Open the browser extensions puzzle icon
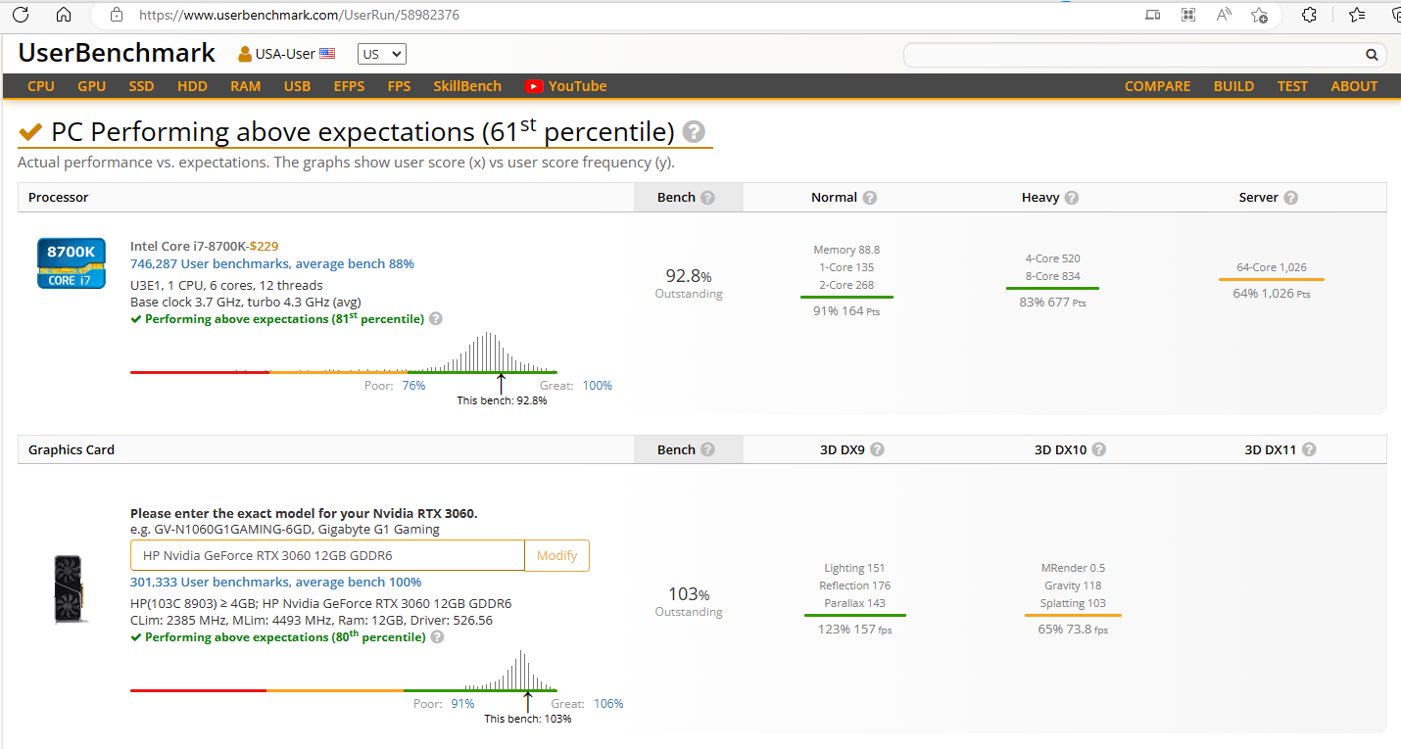The image size is (1401, 749). click(x=1309, y=15)
